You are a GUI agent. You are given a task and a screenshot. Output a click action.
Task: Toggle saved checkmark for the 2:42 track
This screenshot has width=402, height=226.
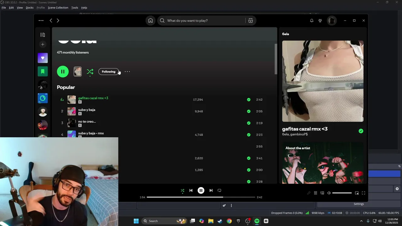point(249,100)
